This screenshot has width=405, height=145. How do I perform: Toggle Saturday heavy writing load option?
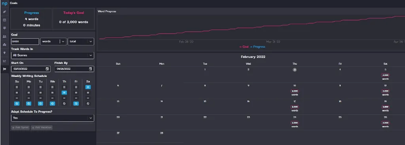88,87
